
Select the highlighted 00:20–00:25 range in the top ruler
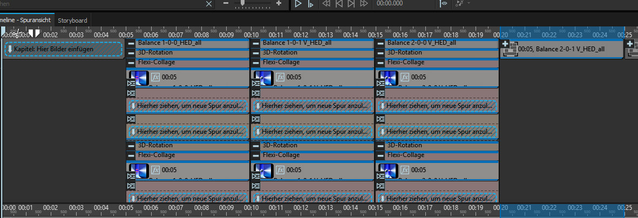point(562,34)
